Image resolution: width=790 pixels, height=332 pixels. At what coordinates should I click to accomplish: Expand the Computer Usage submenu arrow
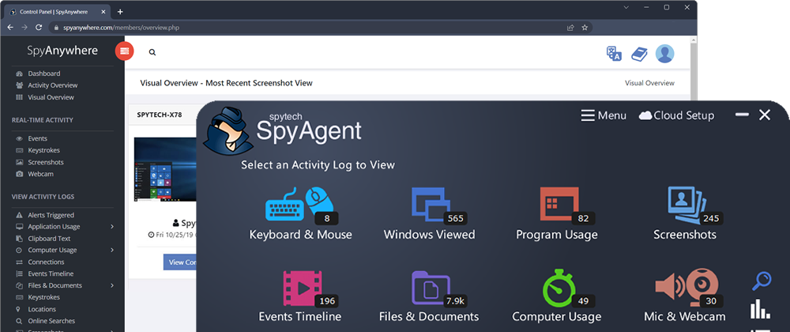pyautogui.click(x=112, y=250)
